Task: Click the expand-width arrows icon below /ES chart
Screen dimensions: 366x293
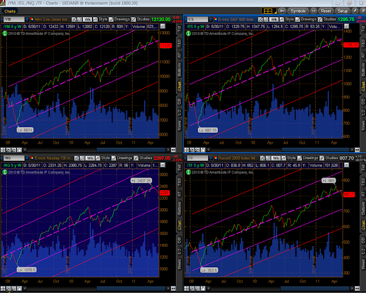Action: [357, 150]
